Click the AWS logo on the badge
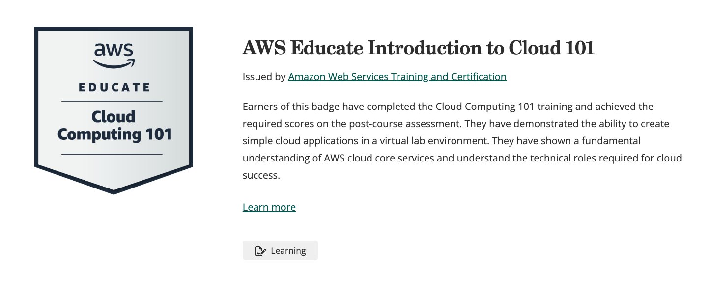The image size is (710, 295). [x=114, y=51]
